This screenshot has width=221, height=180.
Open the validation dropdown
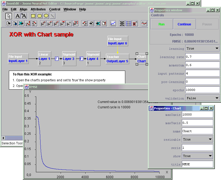pos(202,98)
